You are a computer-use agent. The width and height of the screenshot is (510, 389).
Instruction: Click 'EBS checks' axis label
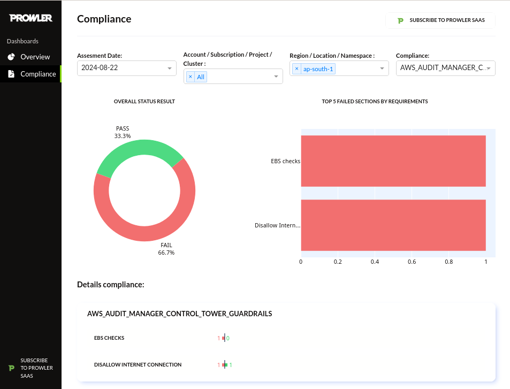285,161
